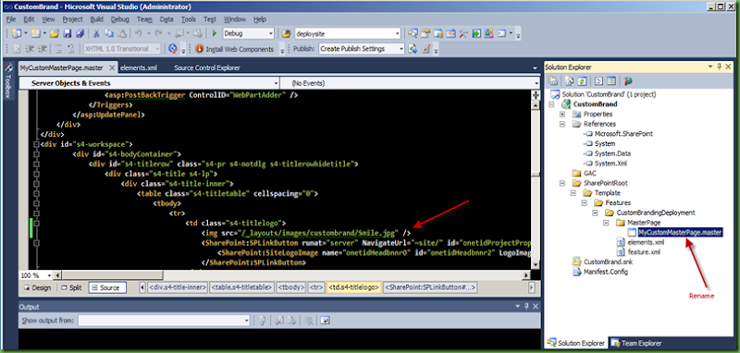
Task: Select Manifest.Config in Solution Explorer
Action: pos(606,272)
